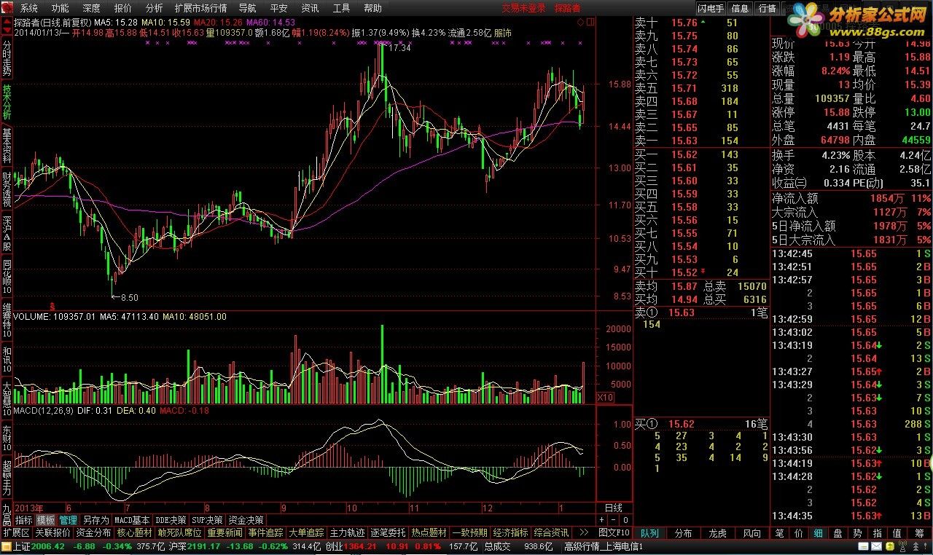Switch to the 模板 tab
Viewport: 933px width, 555px height.
(46, 520)
